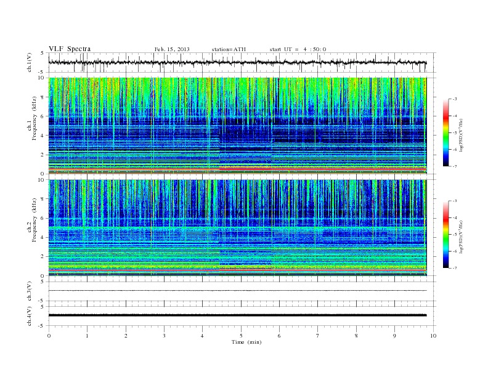Click the "start UT = 4 :50: 0" text
Viewport: 488px width, 377px height.
pos(298,49)
